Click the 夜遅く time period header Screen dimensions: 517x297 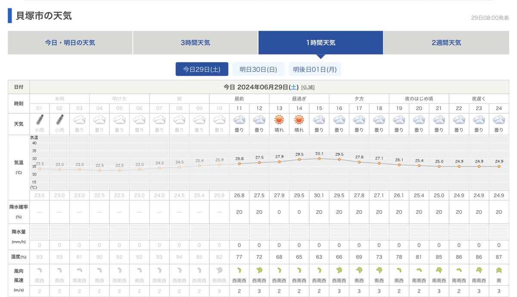[x=479, y=99]
